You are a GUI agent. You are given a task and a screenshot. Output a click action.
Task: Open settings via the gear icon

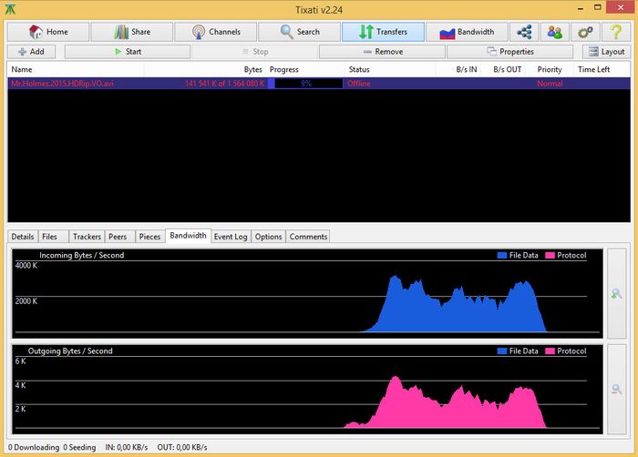(x=584, y=32)
